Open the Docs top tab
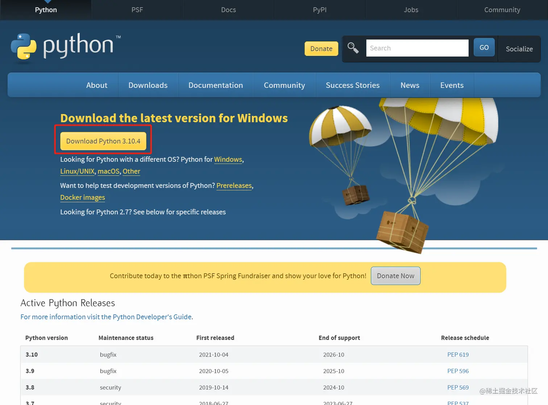Image resolution: width=548 pixels, height=405 pixels. 228,10
